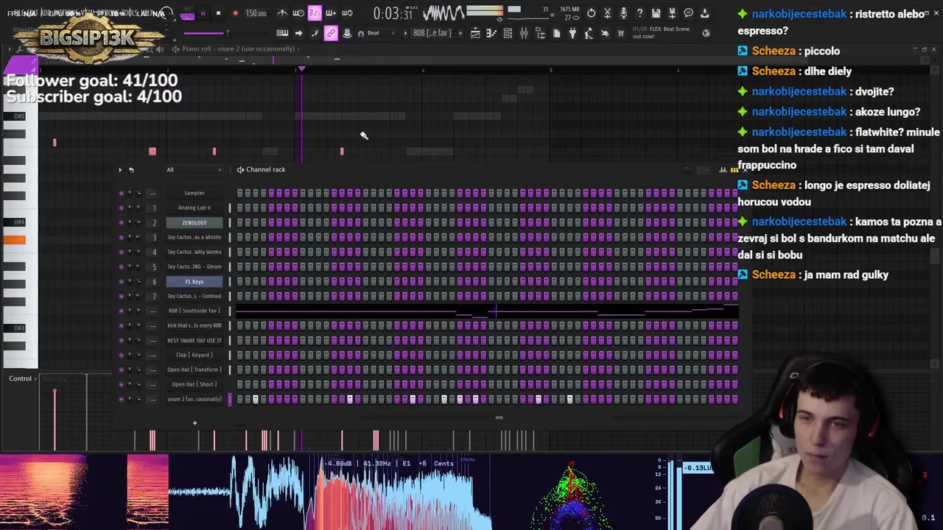Viewport: 943px width, 530px height.
Task: Add a channel with the plus below rack
Action: (x=194, y=423)
